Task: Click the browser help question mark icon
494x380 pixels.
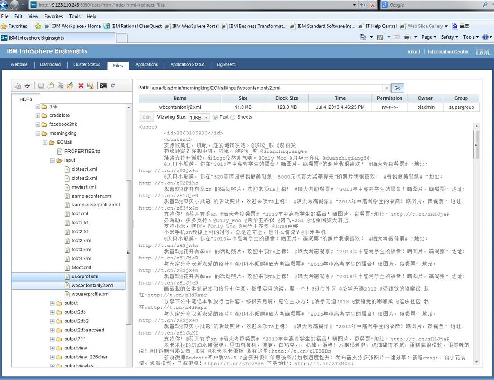Action: click(x=485, y=37)
